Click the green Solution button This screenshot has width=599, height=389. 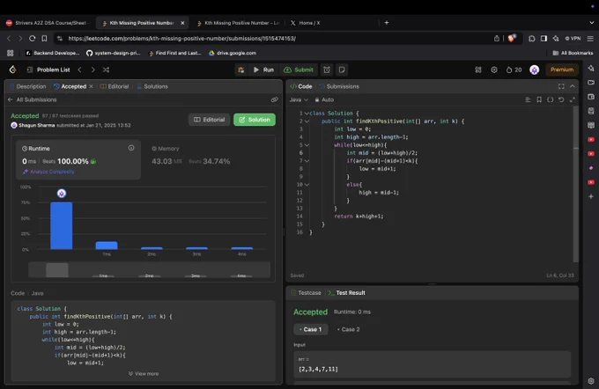point(255,120)
